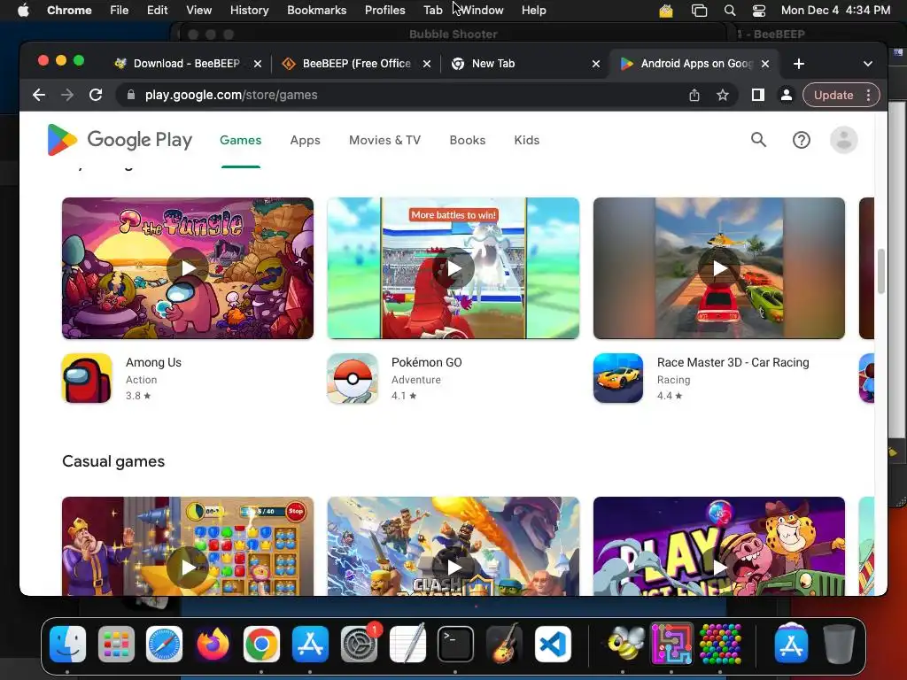
Task: Bookmark this page with the star icon
Action: [x=723, y=95]
